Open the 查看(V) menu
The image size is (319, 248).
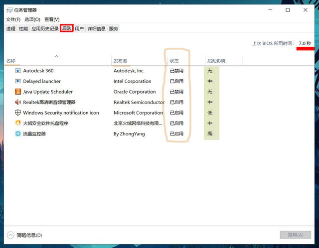click(52, 19)
